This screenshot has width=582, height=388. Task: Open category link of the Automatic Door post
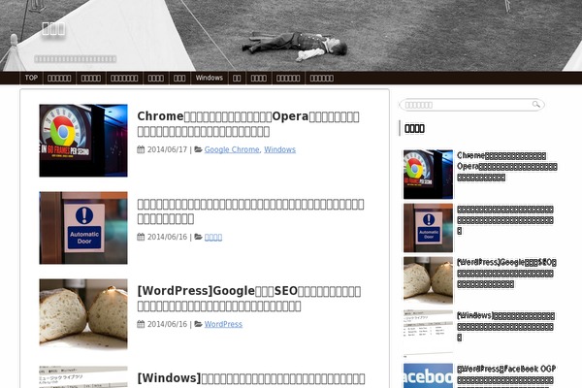click(x=213, y=237)
